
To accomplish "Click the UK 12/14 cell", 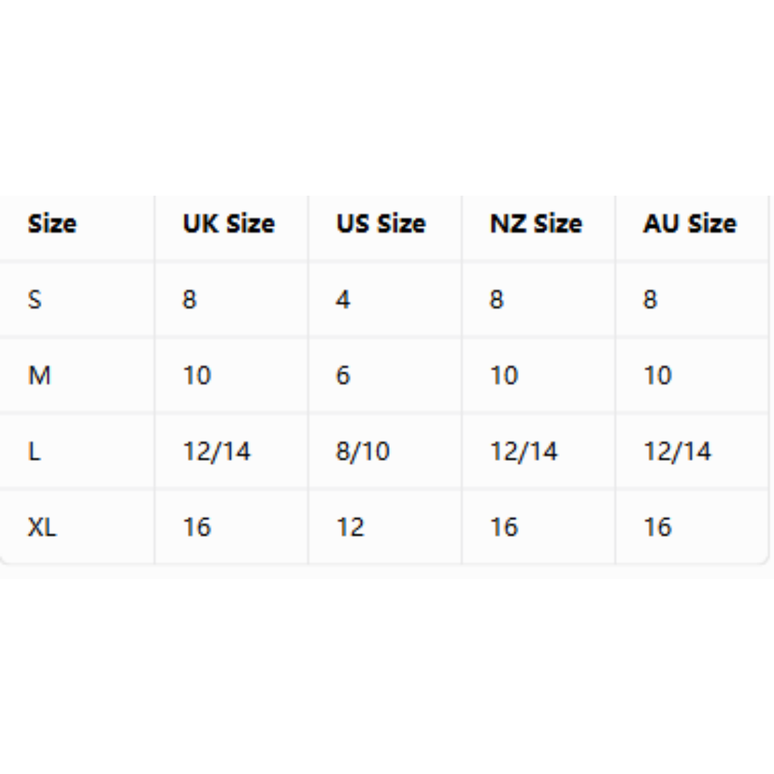I will pyautogui.click(x=217, y=451).
